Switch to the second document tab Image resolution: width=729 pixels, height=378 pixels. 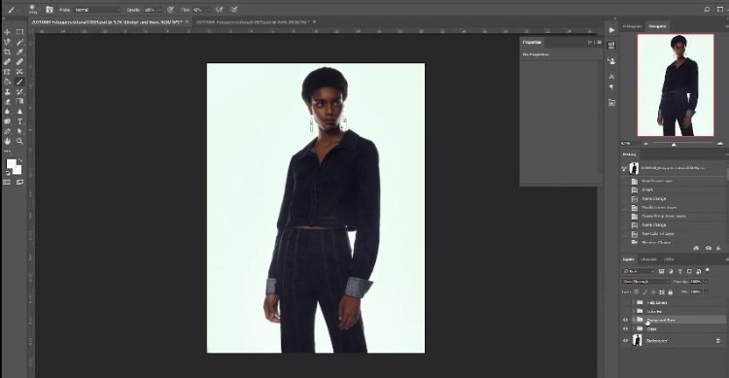pos(252,21)
